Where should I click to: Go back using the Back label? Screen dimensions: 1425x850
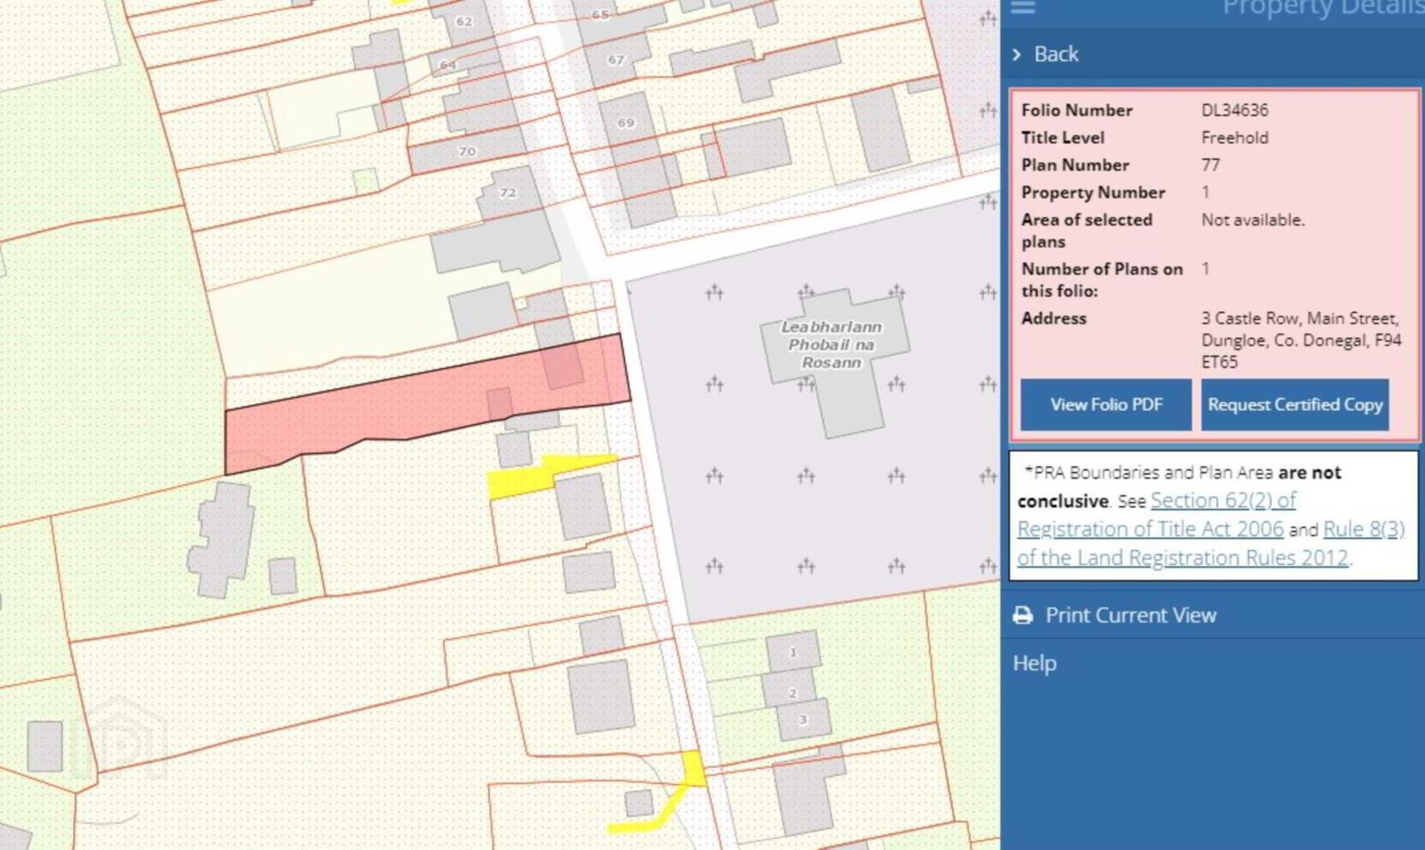pyautogui.click(x=1055, y=54)
